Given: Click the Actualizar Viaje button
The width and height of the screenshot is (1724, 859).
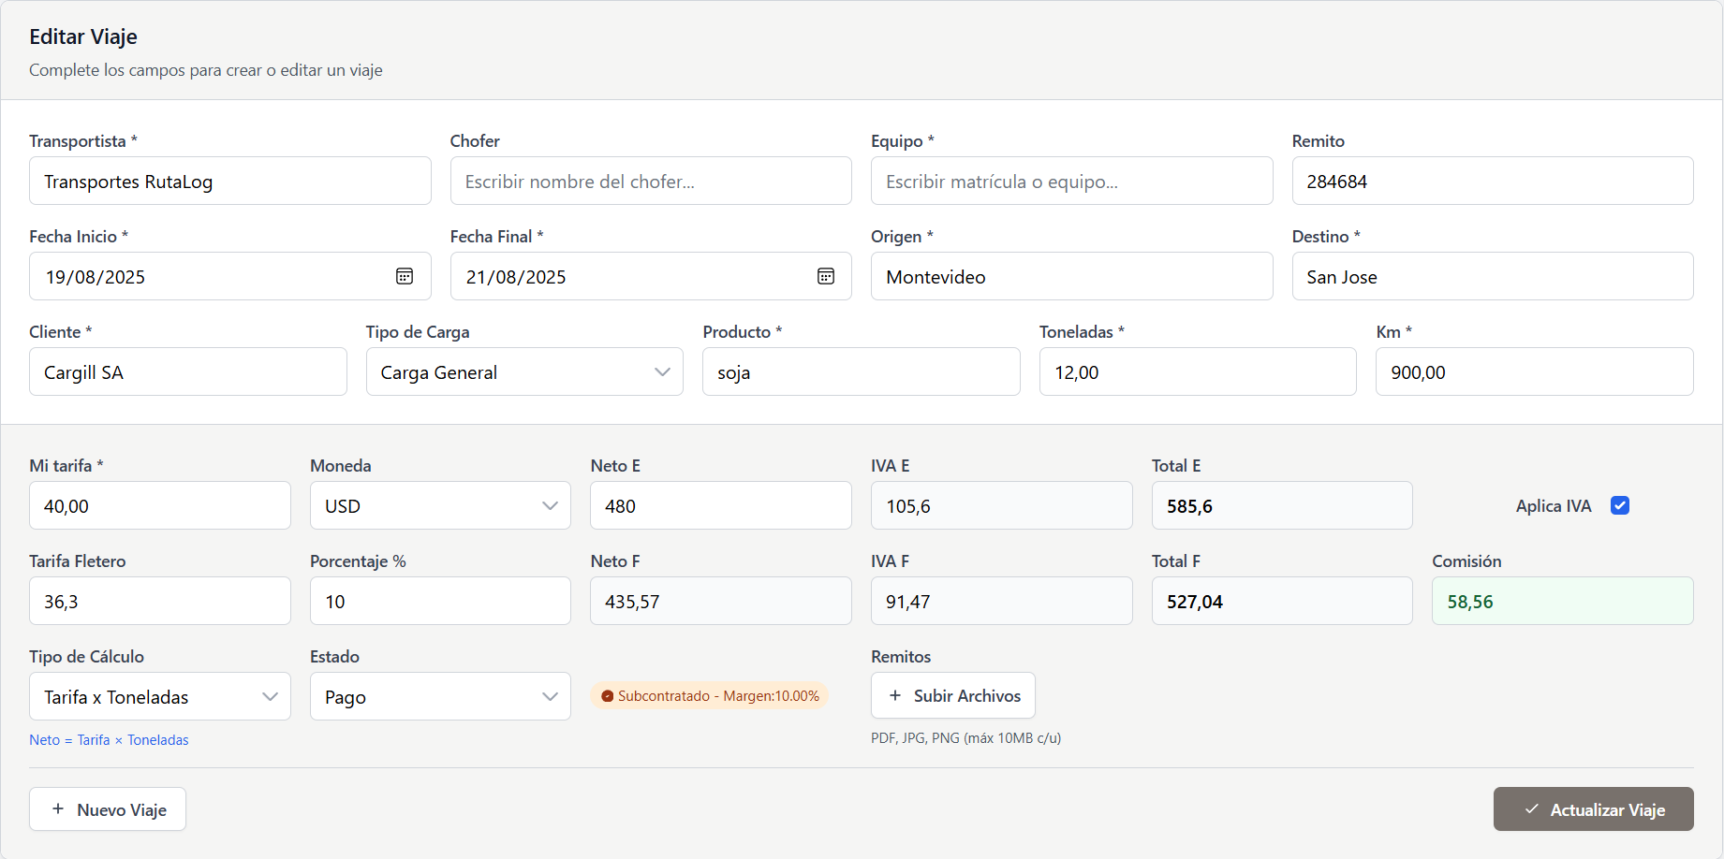Looking at the screenshot, I should pos(1594,809).
